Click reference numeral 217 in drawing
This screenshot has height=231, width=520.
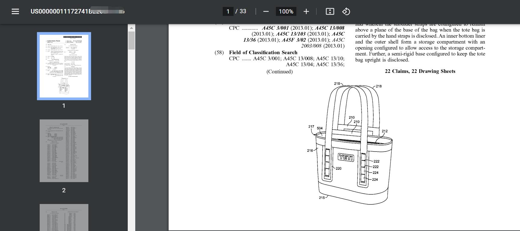[311, 127]
